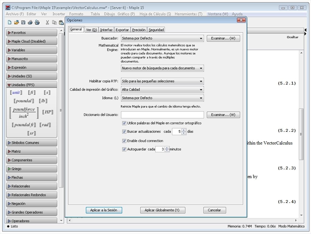Insert the [s] seconds unit symbol
This screenshot has height=234, width=311.
[47, 92]
